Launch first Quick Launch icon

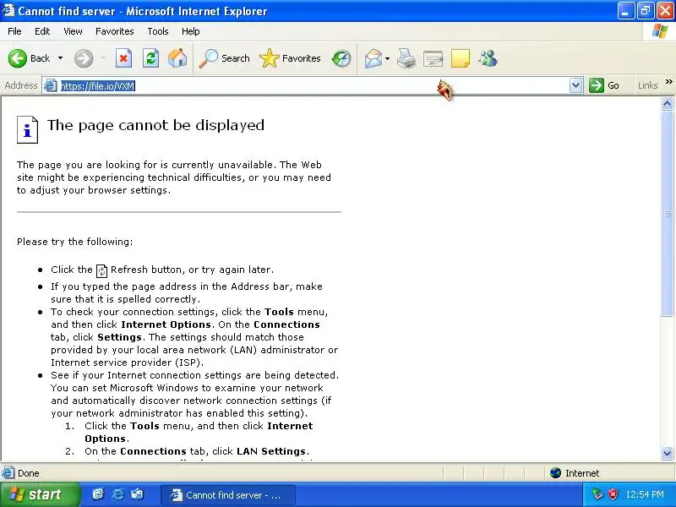coord(98,494)
